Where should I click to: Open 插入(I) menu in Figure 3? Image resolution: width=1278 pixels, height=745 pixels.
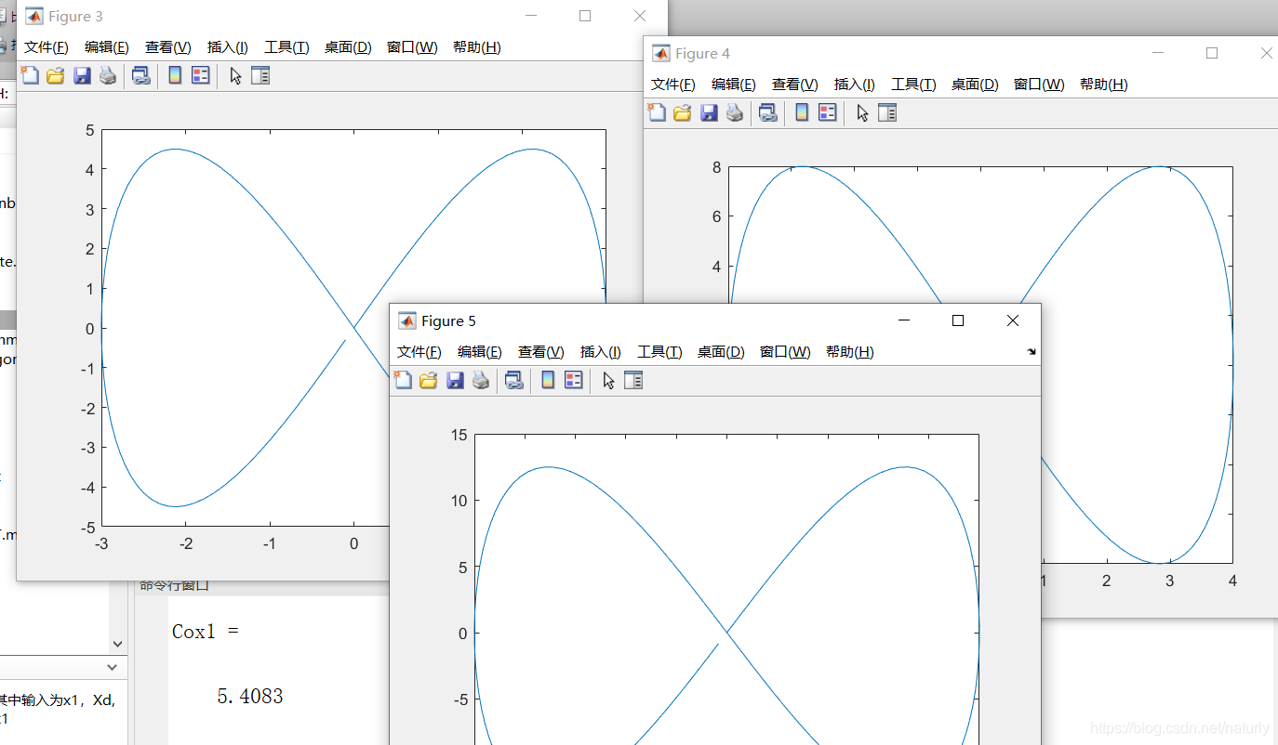pos(228,47)
